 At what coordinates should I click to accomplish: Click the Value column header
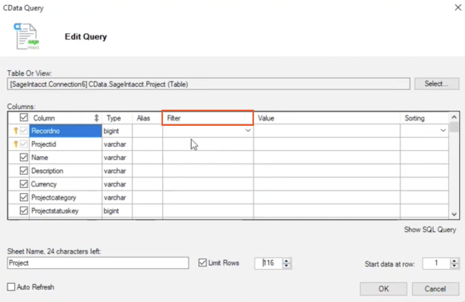(266, 118)
